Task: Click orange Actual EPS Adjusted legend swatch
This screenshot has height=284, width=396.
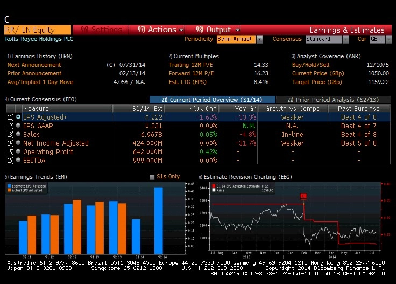Action: coord(9,190)
